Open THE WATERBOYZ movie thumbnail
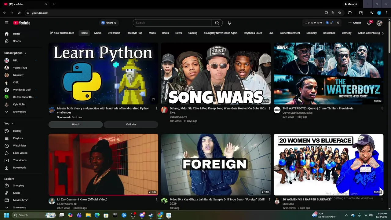Image resolution: width=391 pixels, height=220 pixels. click(328, 73)
